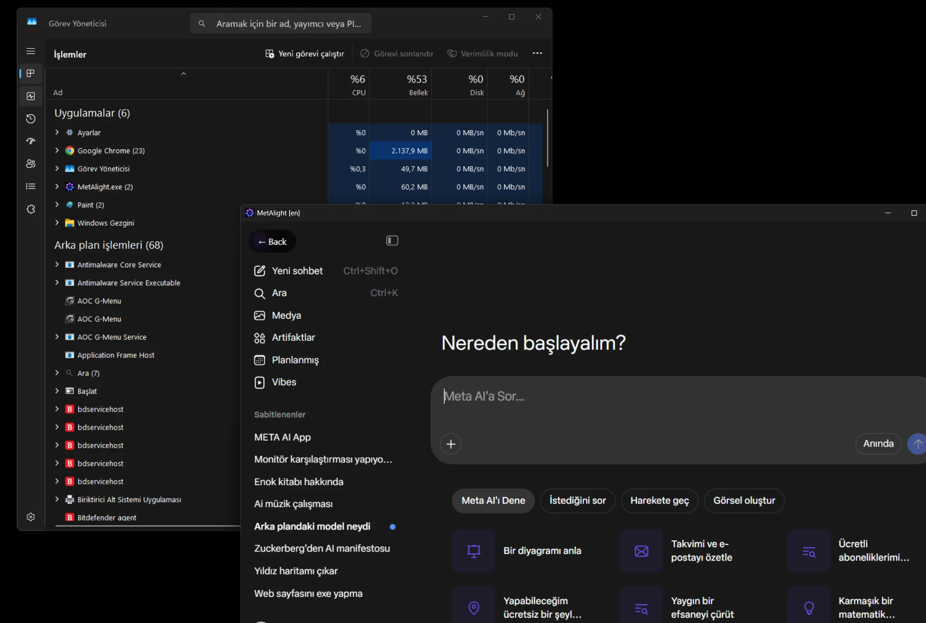This screenshot has width=926, height=623.
Task: Expand the Antimalware Core Service row
Action: click(57, 265)
